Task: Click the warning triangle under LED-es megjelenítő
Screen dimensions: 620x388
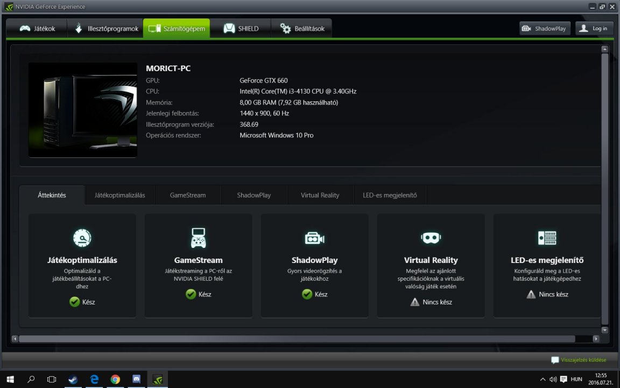Action: 531,294
